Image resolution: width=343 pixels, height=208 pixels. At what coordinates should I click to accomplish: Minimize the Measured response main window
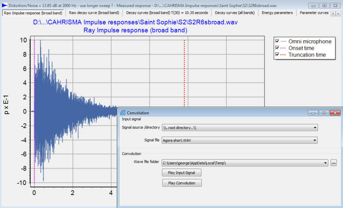click(313, 5)
